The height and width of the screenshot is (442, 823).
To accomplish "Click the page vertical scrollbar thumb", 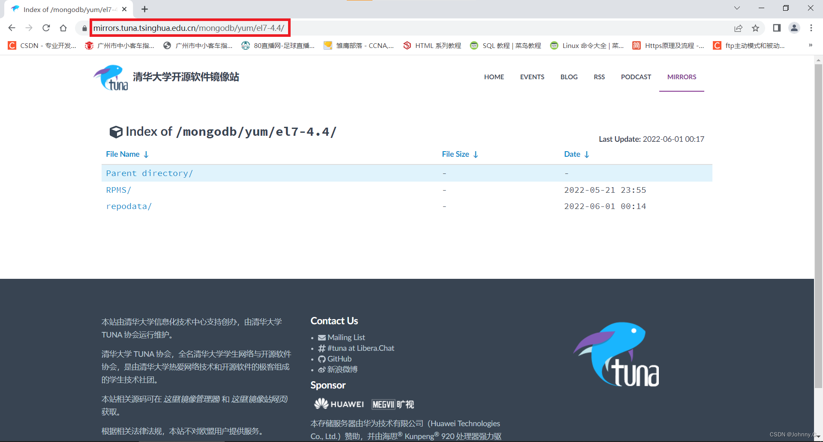I will (818, 226).
